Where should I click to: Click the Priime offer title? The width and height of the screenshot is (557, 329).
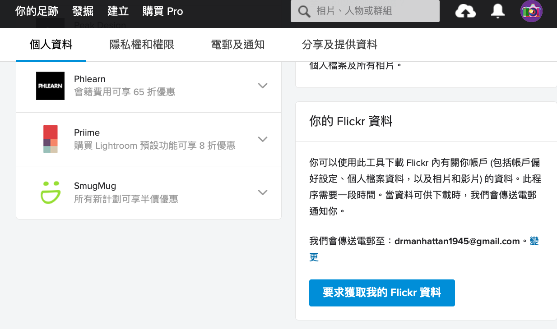87,133
